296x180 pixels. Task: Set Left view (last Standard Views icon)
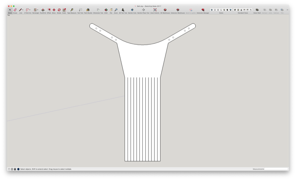tap(251, 10)
